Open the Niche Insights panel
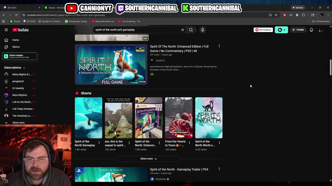Viewport: 332px width, 186px height. (20, 56)
